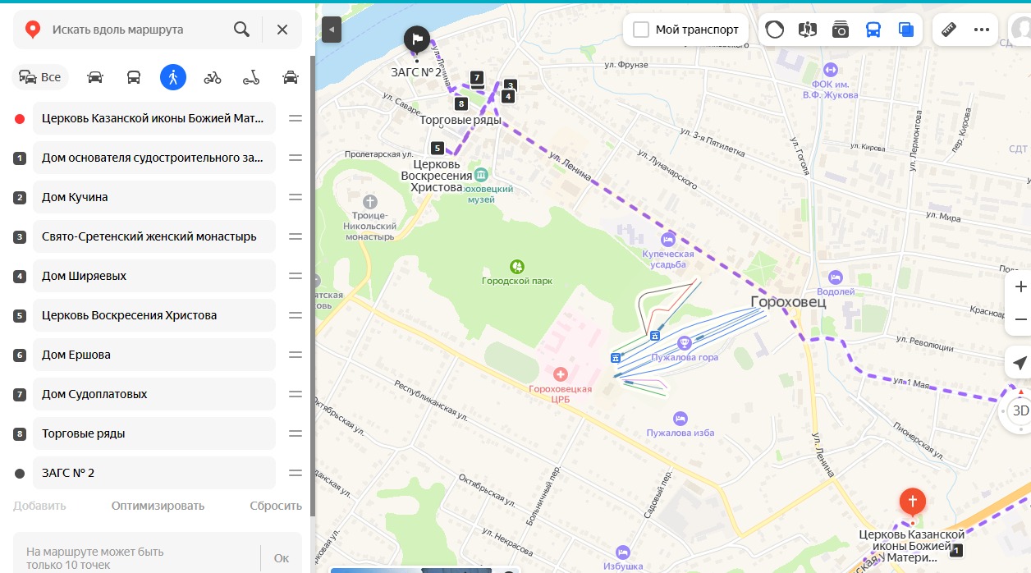1031x573 pixels.
Task: Grab reorder handle for Свято-Сретенский монастырь row
Action: [296, 236]
